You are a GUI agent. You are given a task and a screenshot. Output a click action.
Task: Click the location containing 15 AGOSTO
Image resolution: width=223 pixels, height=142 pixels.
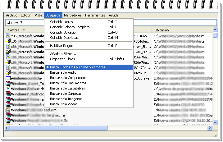179,105
